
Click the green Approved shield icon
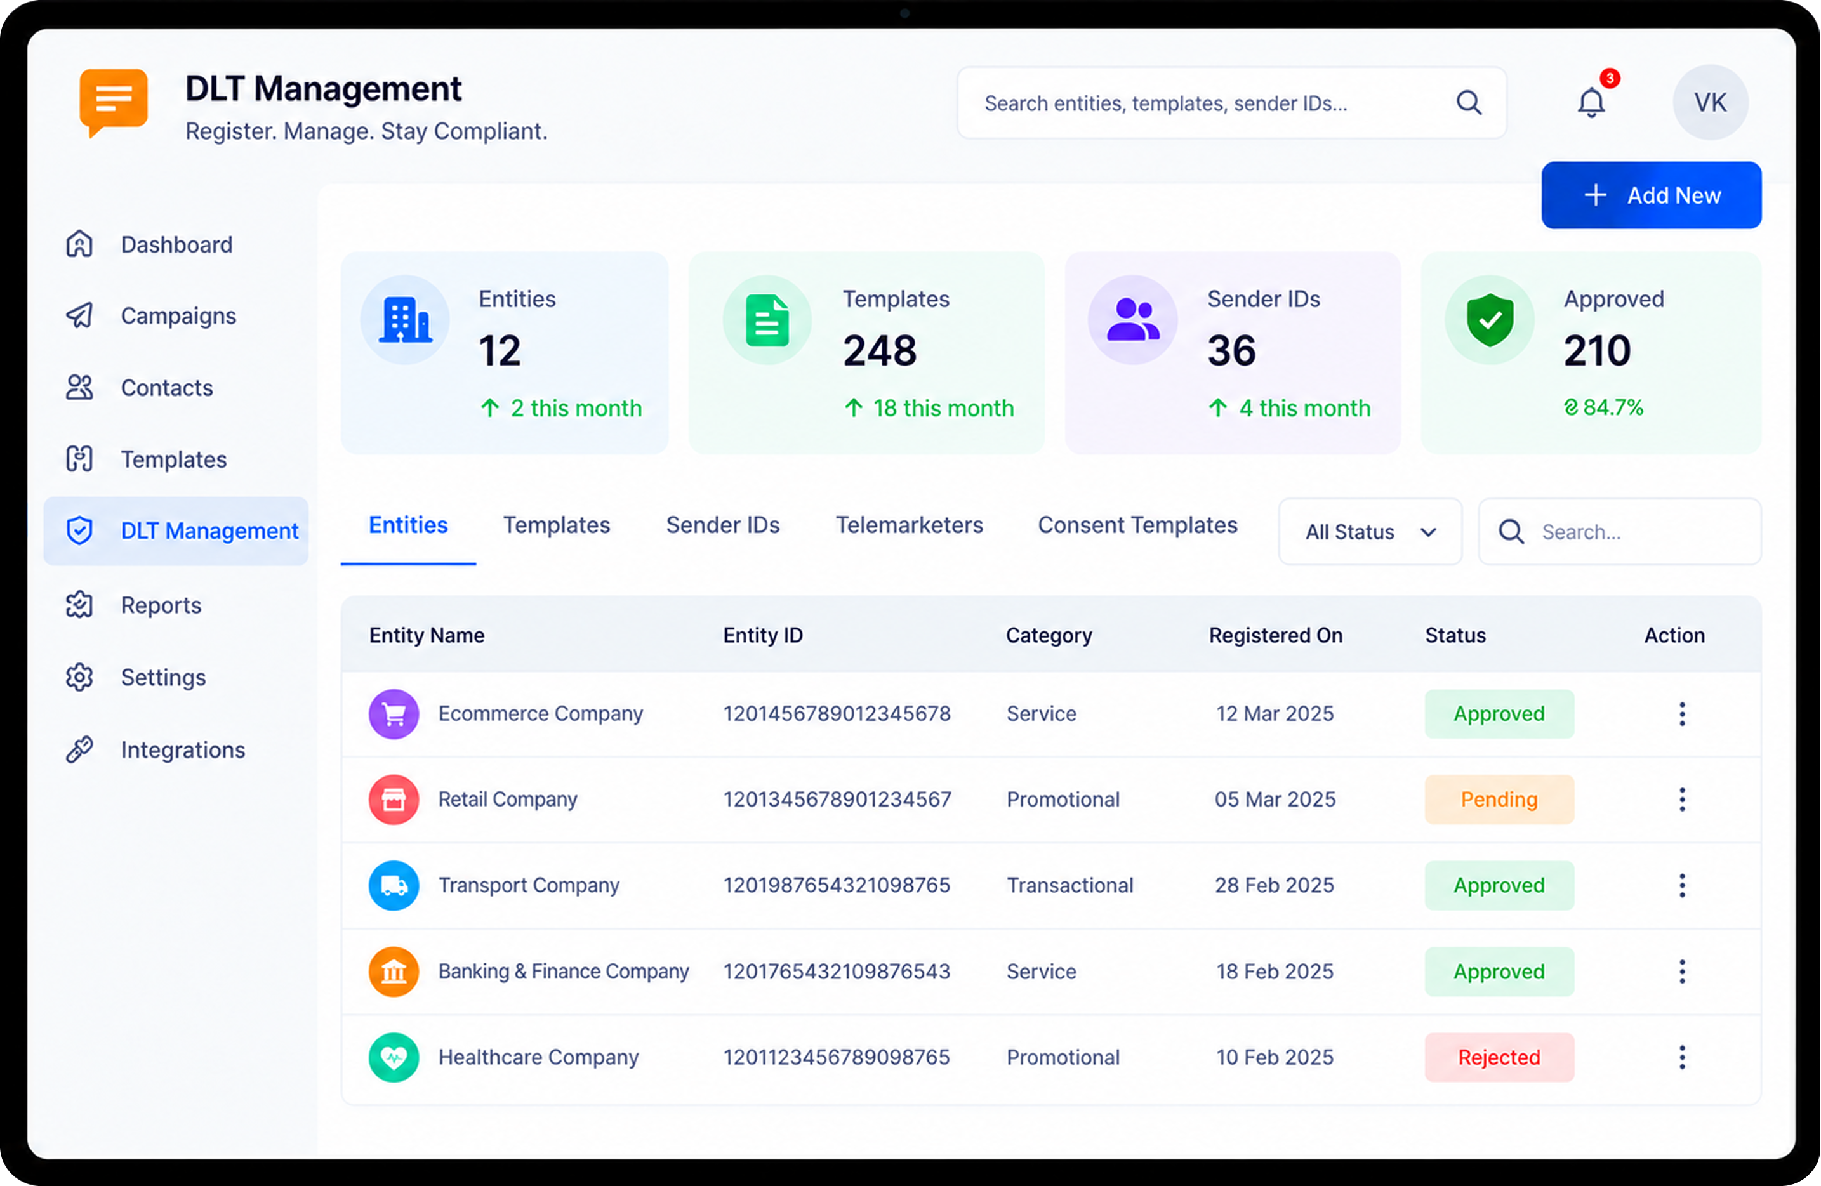click(1490, 320)
